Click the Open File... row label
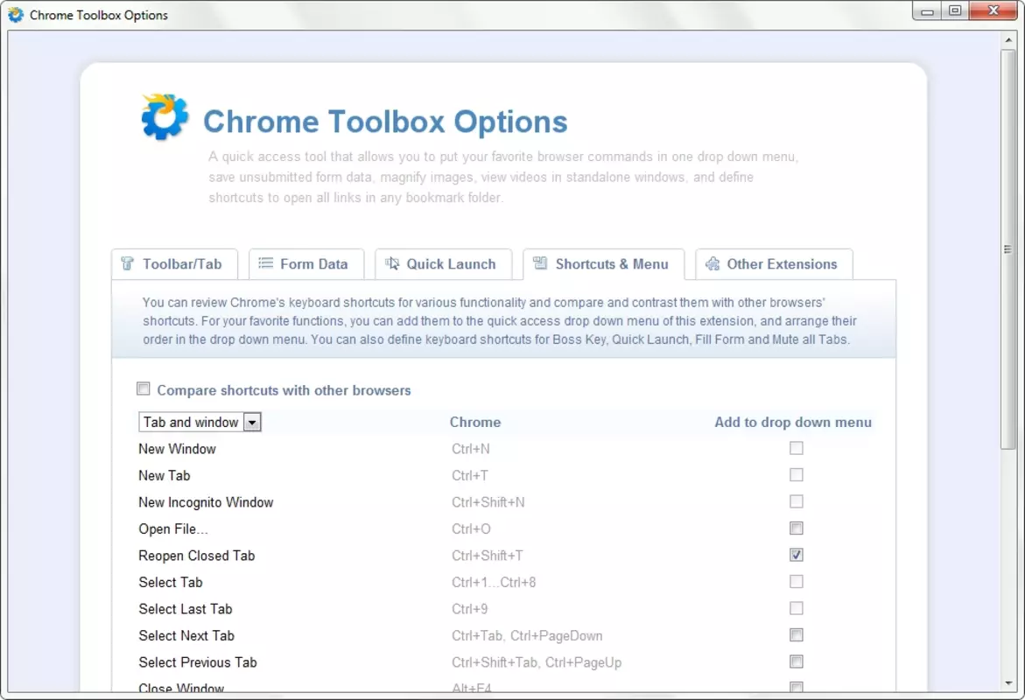Screen dimensions: 1025x700 [x=173, y=528]
